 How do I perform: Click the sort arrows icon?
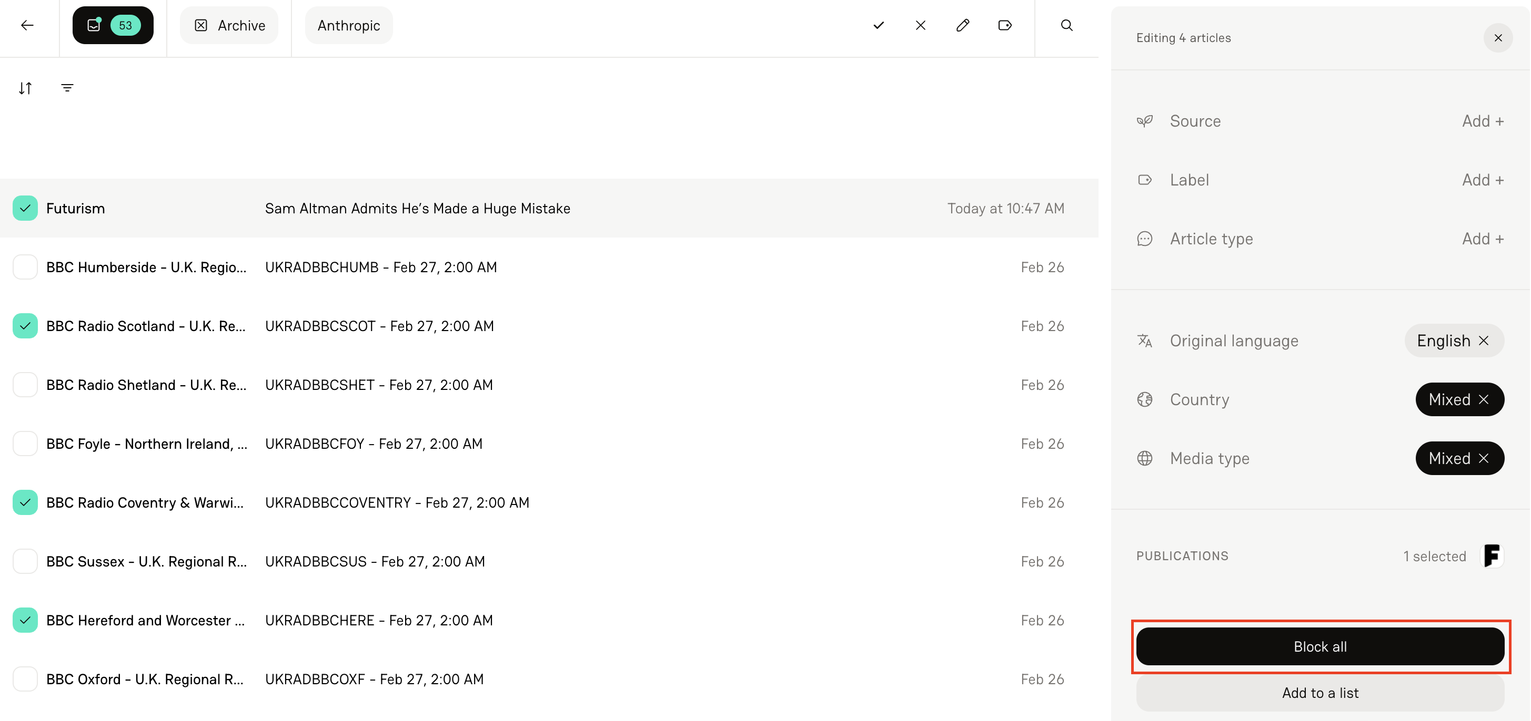(25, 87)
